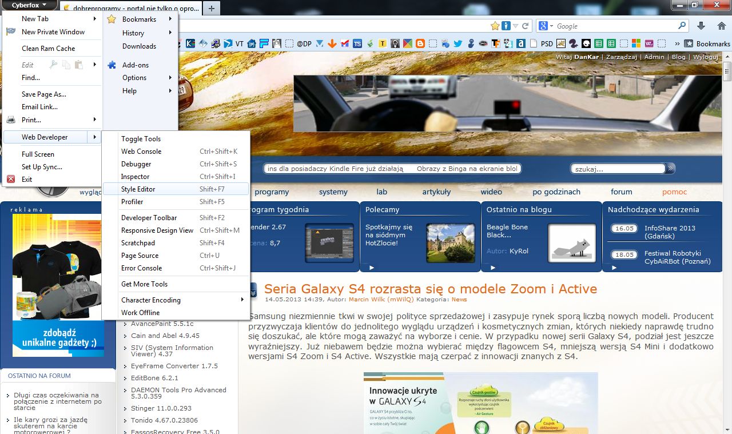The width and height of the screenshot is (732, 434).
Task: Open the Bookmarks menu button at toolbar end
Action: tap(707, 43)
